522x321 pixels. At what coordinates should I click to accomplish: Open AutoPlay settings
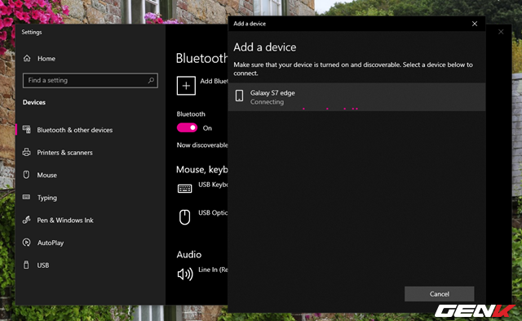click(51, 243)
